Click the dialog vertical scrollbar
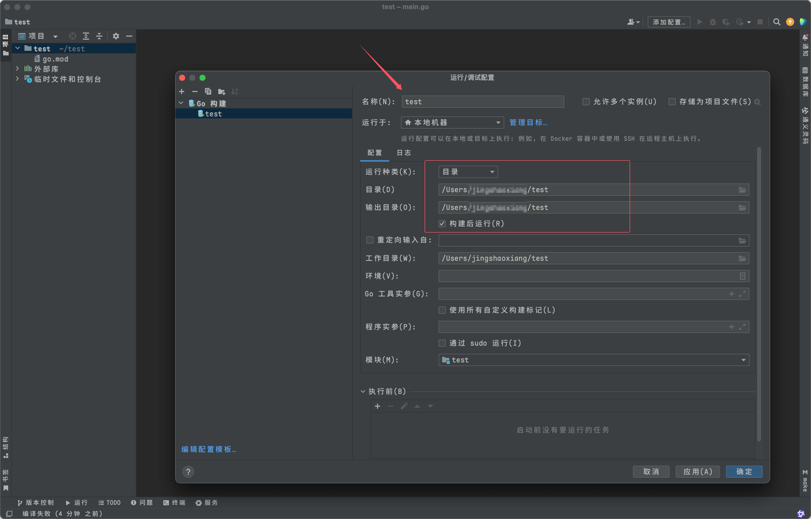The image size is (811, 519). click(x=759, y=294)
